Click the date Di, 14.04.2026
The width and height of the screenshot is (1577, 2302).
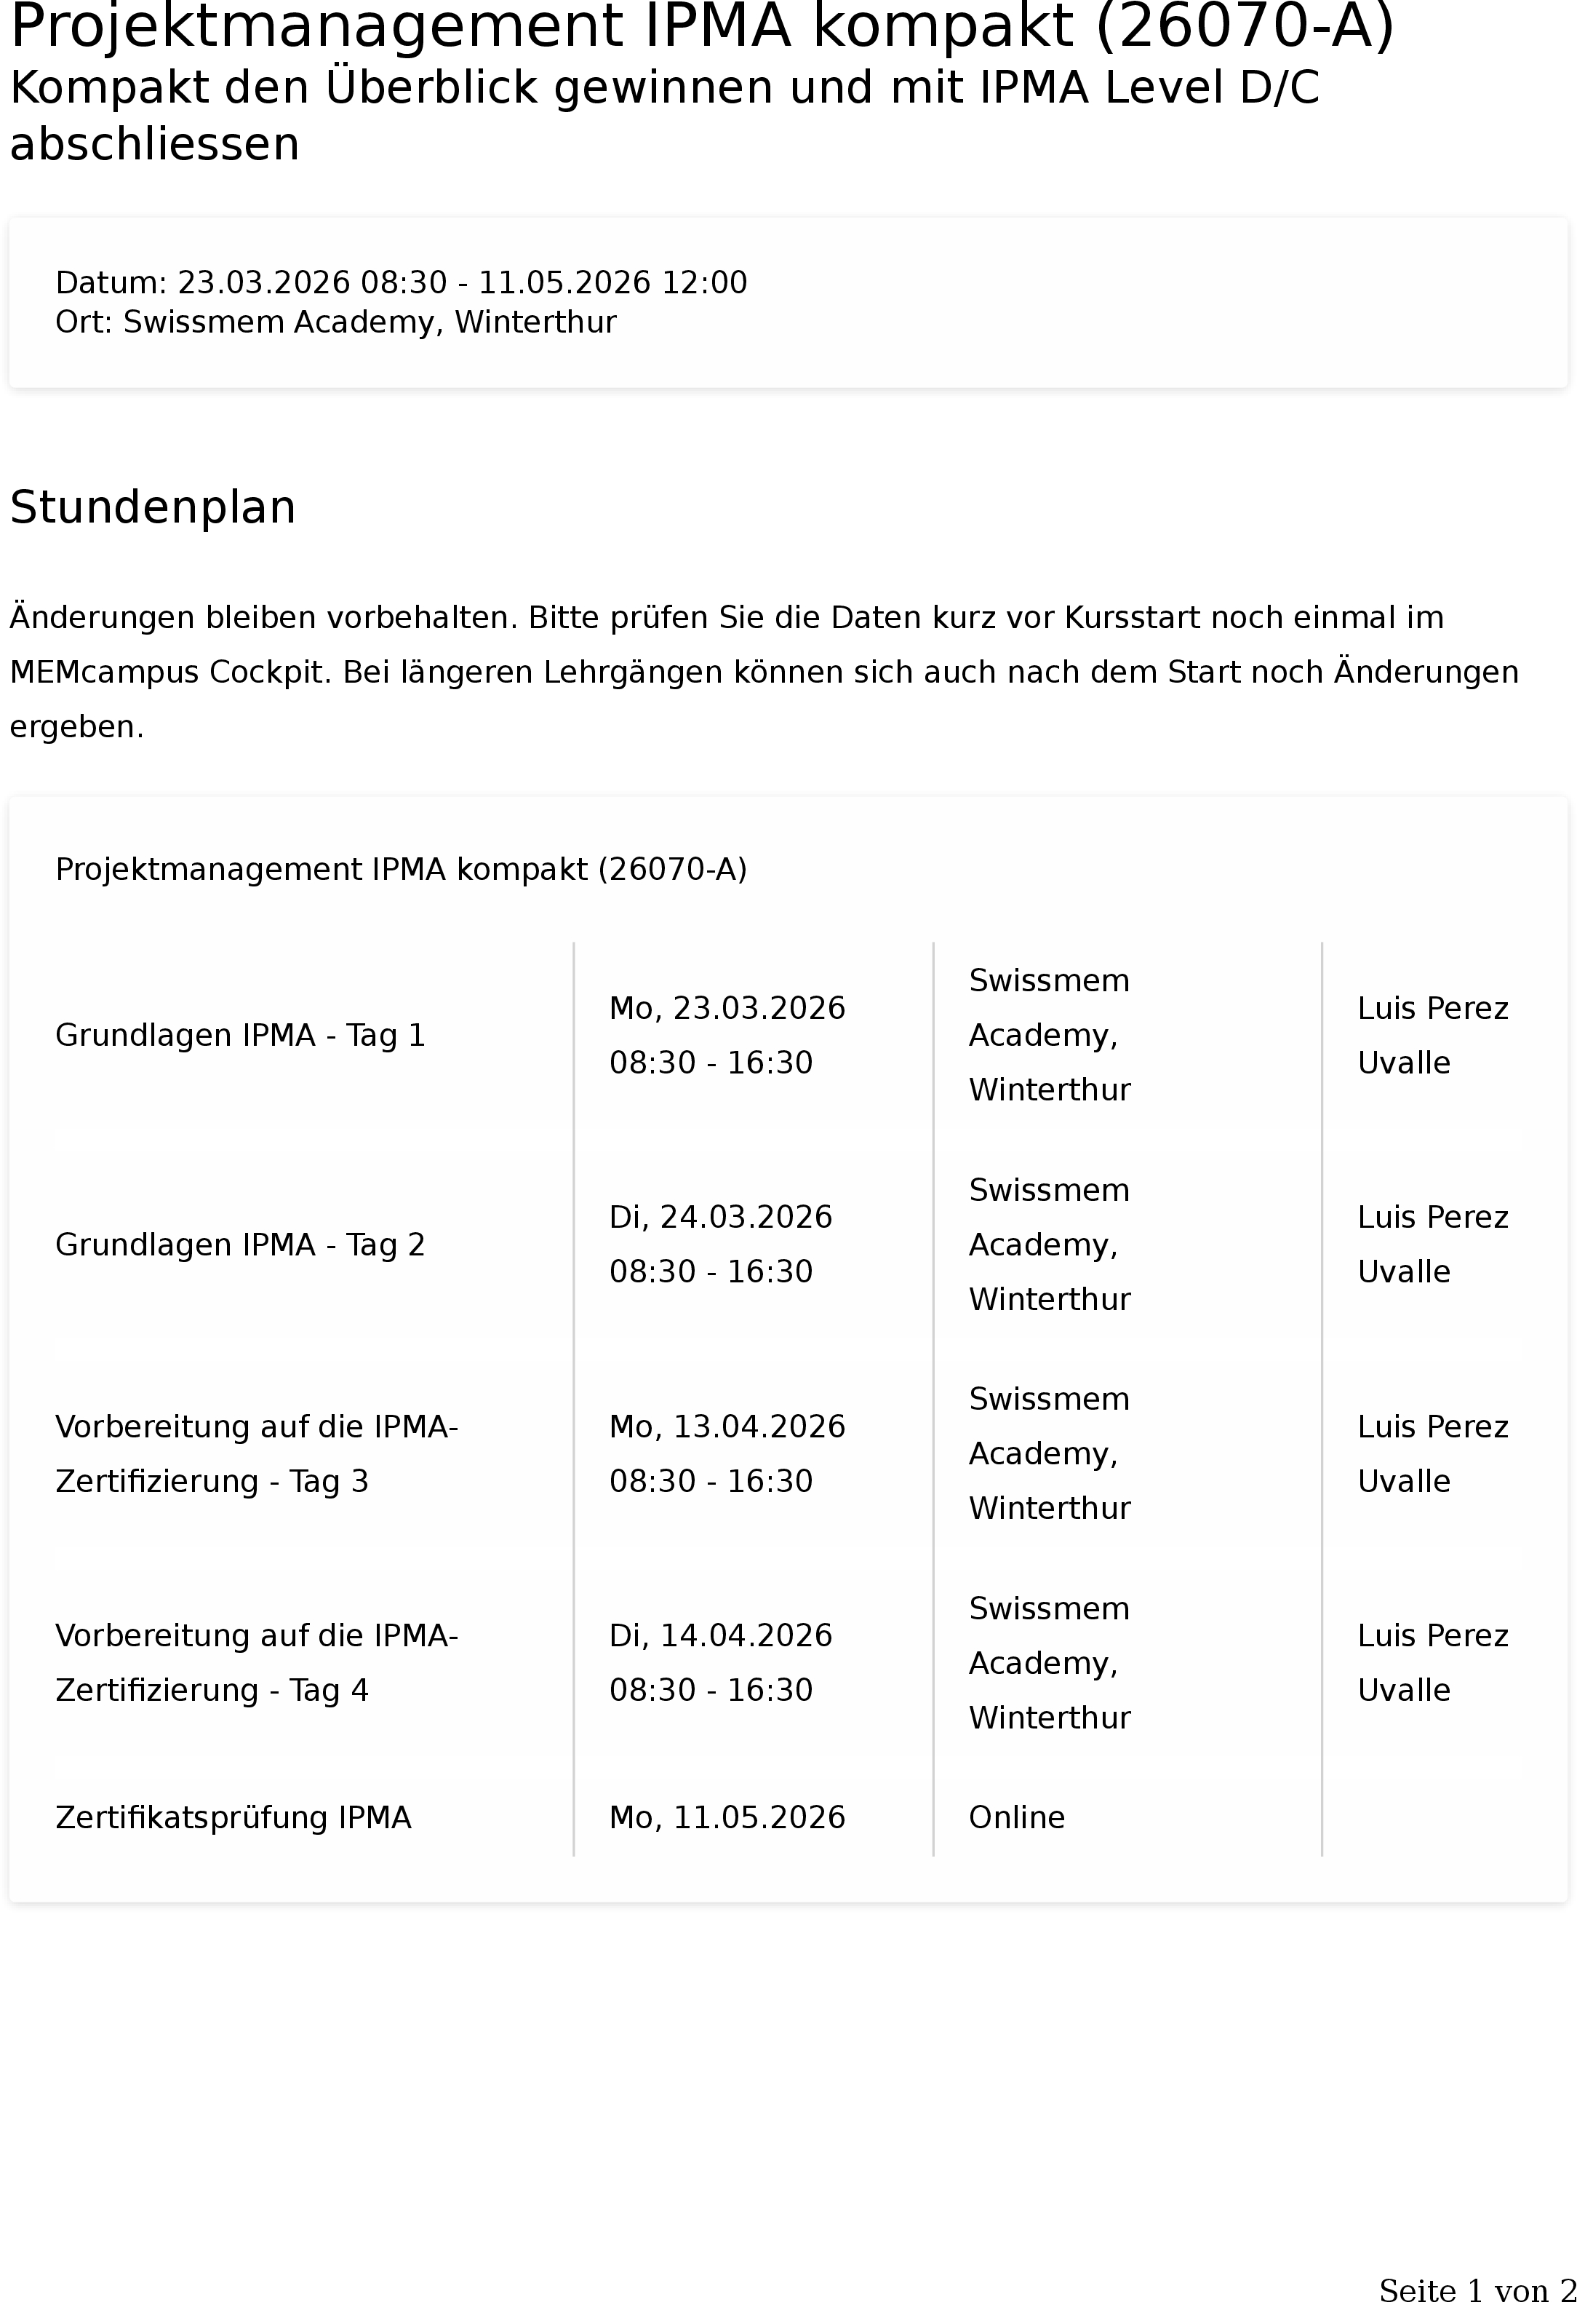click(721, 1635)
